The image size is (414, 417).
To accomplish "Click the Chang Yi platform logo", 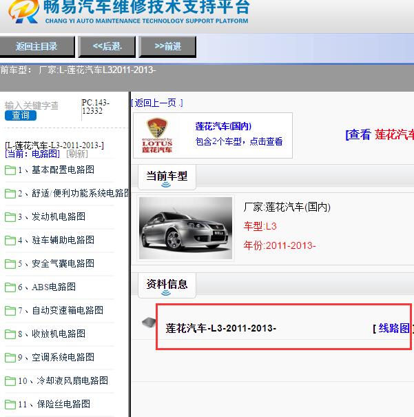I will pyautogui.click(x=23, y=11).
